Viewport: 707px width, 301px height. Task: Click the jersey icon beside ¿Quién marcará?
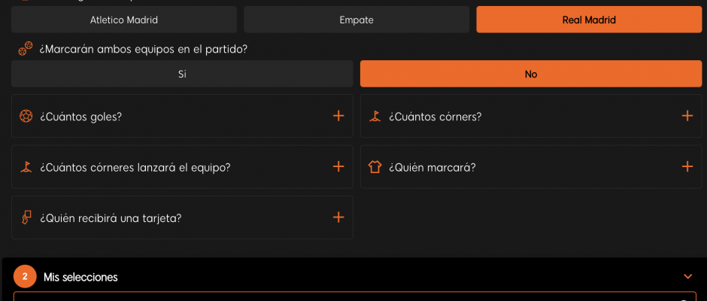(375, 167)
